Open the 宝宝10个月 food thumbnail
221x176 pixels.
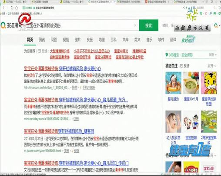(x=191, y=83)
